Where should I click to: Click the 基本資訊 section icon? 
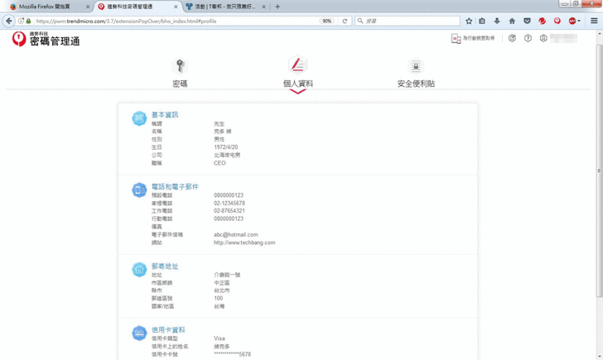pyautogui.click(x=139, y=118)
